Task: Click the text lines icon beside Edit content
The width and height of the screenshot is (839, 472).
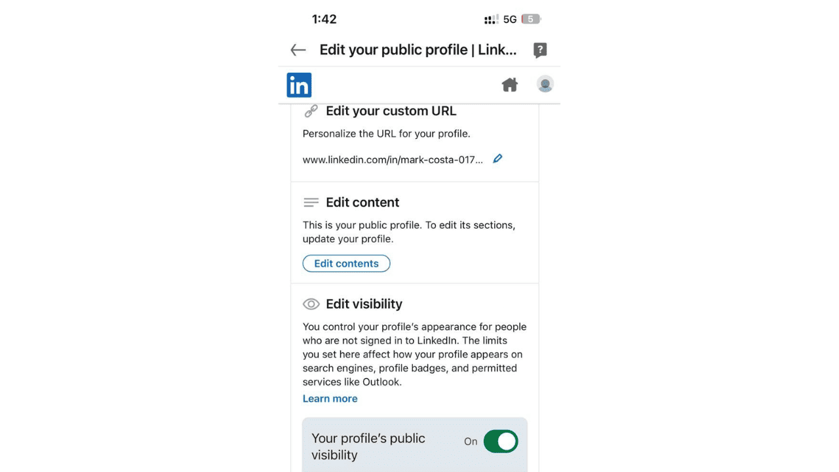Action: (311, 202)
